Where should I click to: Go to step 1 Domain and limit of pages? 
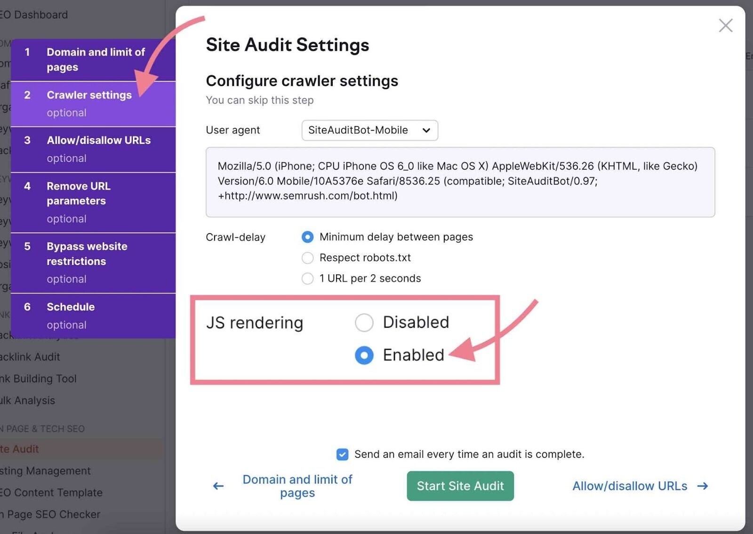[x=94, y=59]
